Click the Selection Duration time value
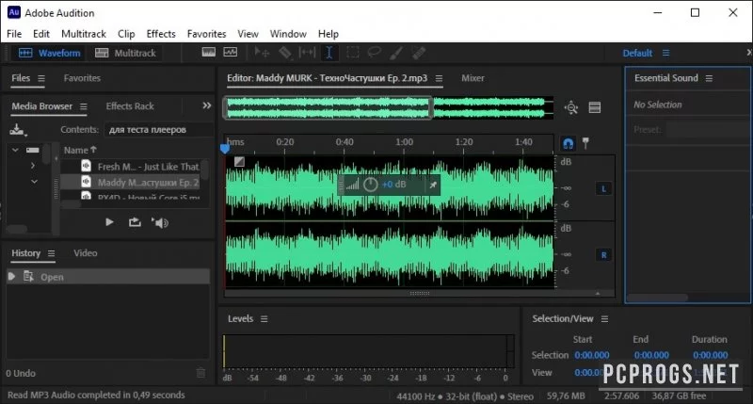Screen dimensions: 753x404 tap(711, 355)
